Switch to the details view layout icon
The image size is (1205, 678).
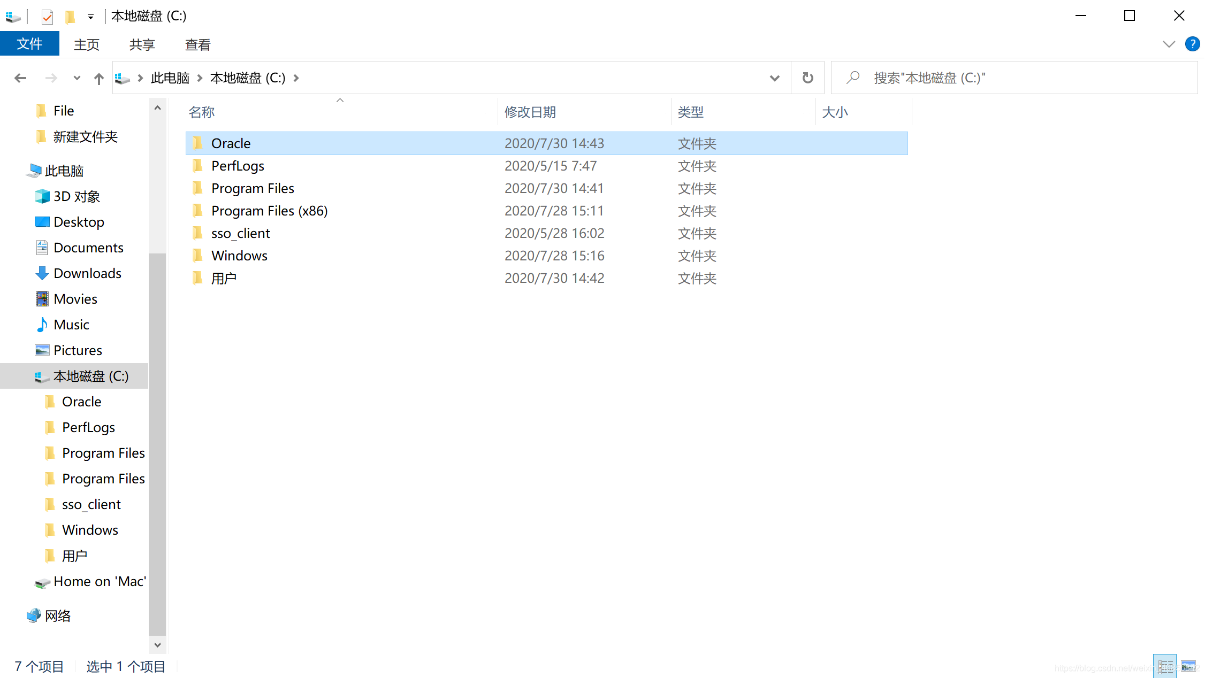click(1164, 666)
